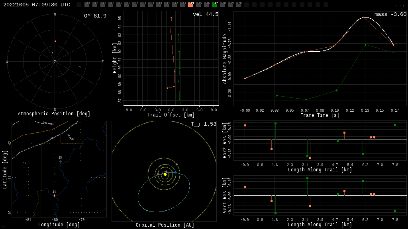Click the green vertical residual marker at 1.6 km

click(x=275, y=213)
